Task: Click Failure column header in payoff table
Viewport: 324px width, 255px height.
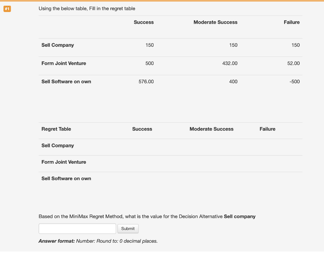Action: point(291,22)
